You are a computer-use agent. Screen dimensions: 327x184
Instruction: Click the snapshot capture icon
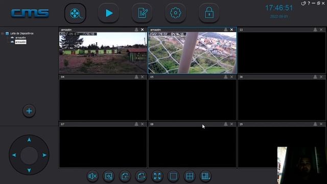[108, 176]
